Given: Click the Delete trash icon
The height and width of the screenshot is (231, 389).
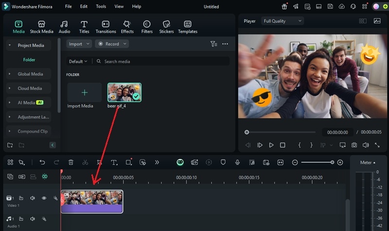Looking at the screenshot, I should pos(71,162).
